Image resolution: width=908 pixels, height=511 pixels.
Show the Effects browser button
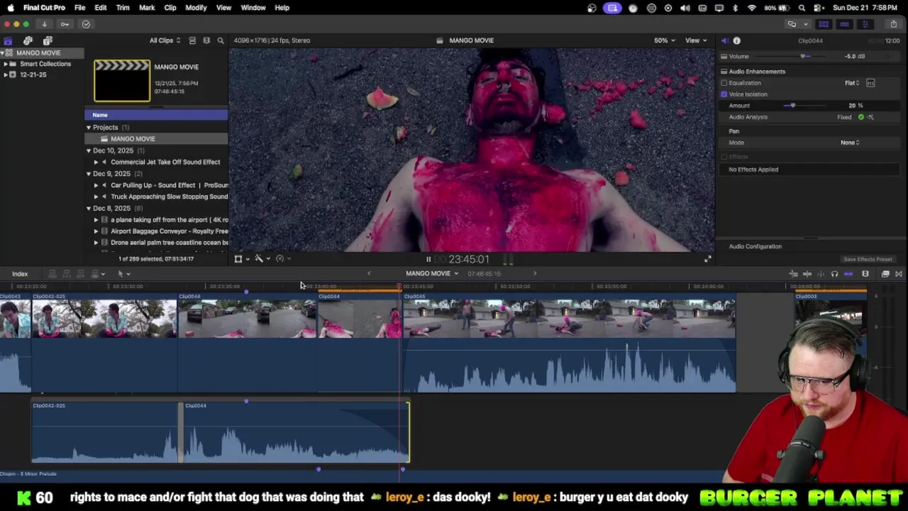click(885, 274)
